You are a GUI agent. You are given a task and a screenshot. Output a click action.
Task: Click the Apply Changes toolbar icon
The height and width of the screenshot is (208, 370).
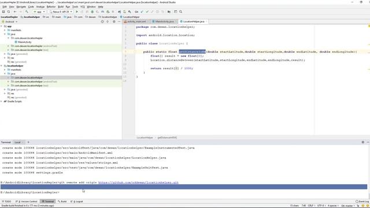coord(82,12)
